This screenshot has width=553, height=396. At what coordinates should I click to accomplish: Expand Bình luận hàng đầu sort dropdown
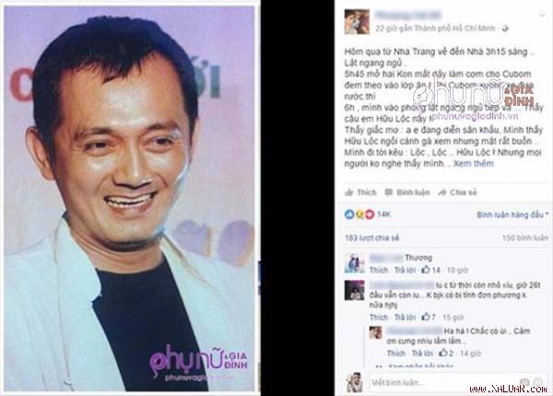[512, 215]
